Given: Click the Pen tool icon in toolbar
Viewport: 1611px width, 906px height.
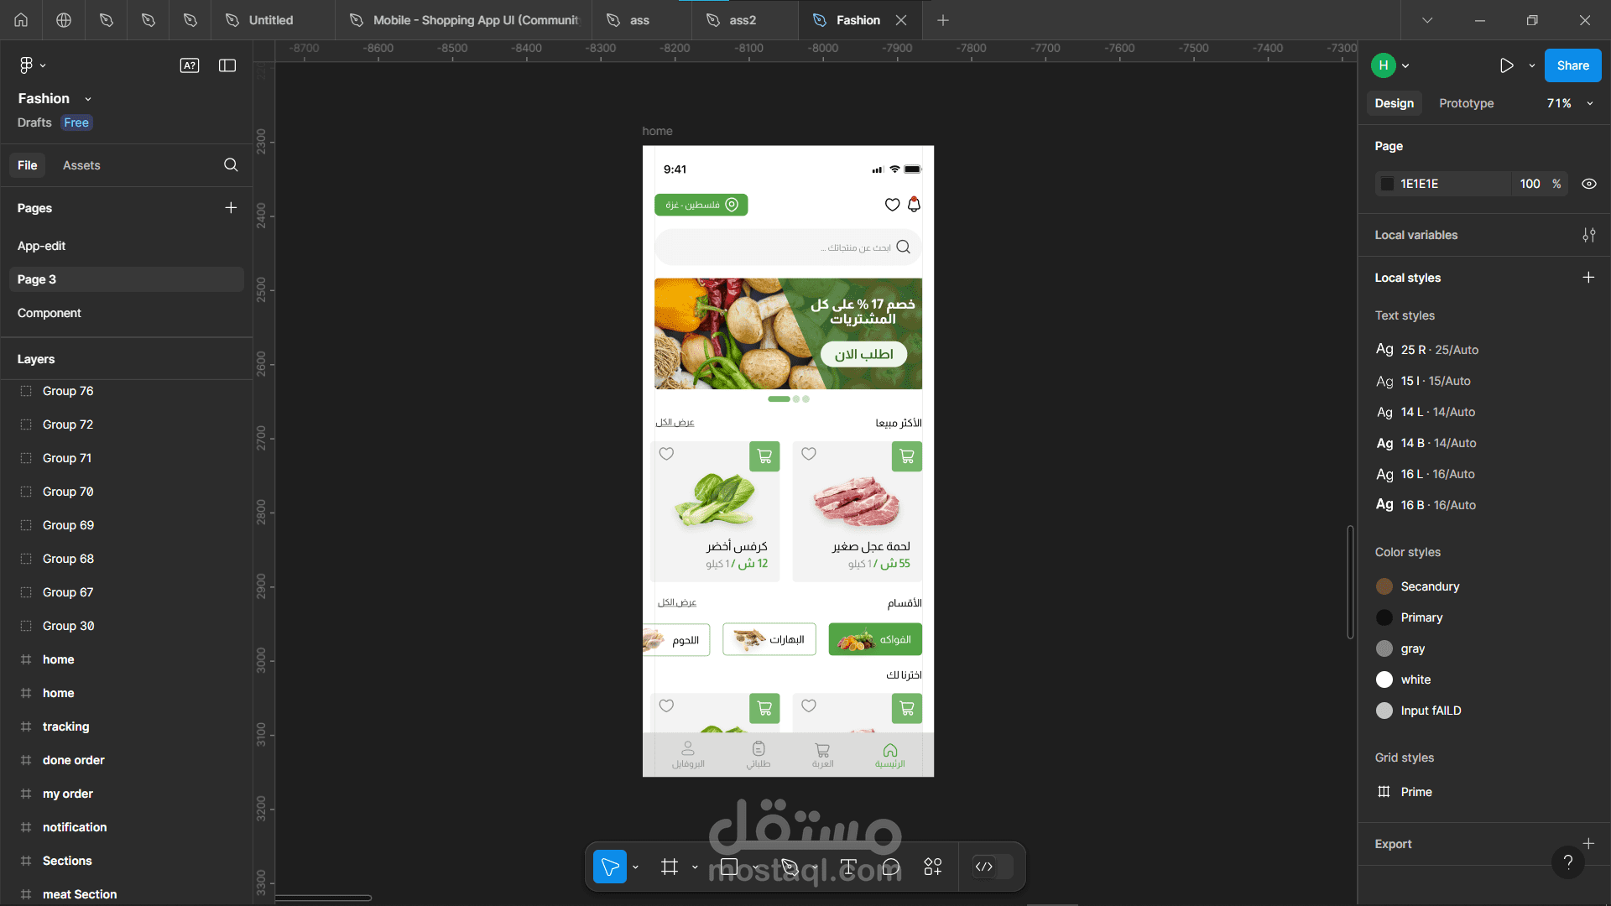Looking at the screenshot, I should click(789, 867).
